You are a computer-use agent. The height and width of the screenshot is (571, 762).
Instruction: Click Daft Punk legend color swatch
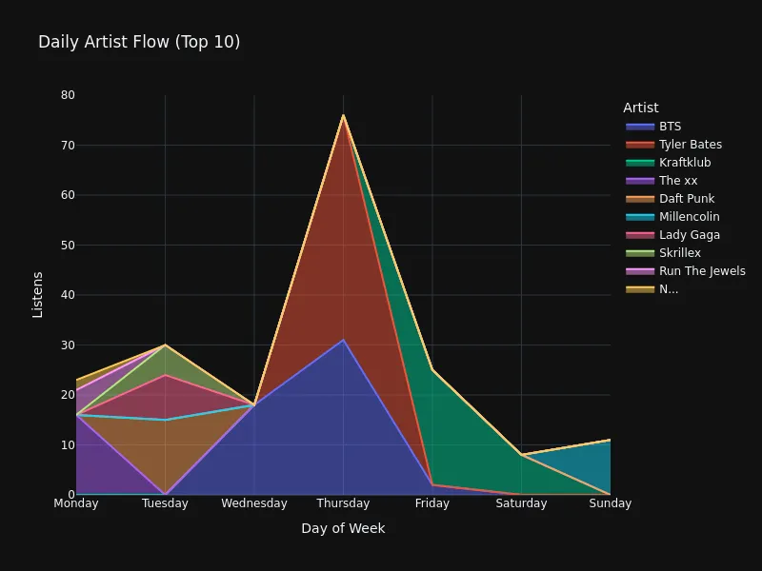click(640, 199)
